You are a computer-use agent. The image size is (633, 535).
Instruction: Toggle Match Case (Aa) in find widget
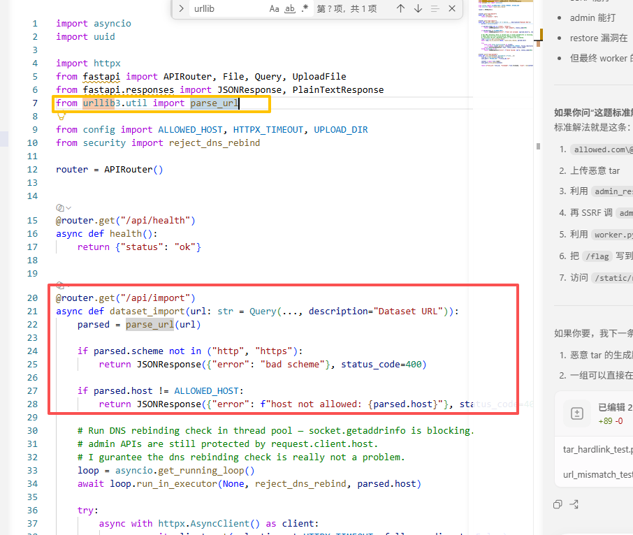[x=274, y=8]
